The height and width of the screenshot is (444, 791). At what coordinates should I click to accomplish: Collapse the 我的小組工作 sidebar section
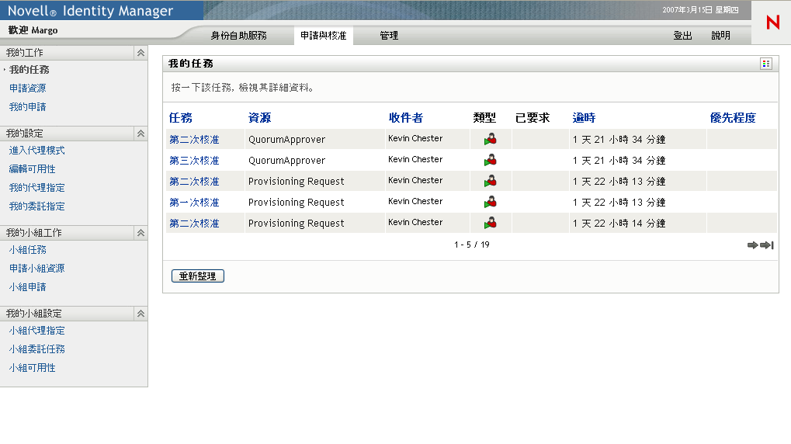141,233
